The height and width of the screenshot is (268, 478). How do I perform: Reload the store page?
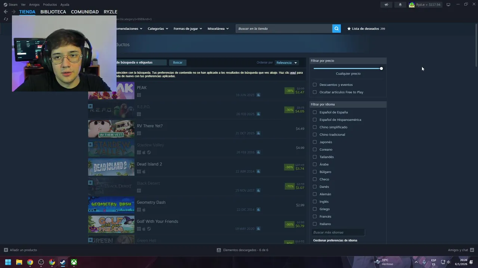(6, 19)
